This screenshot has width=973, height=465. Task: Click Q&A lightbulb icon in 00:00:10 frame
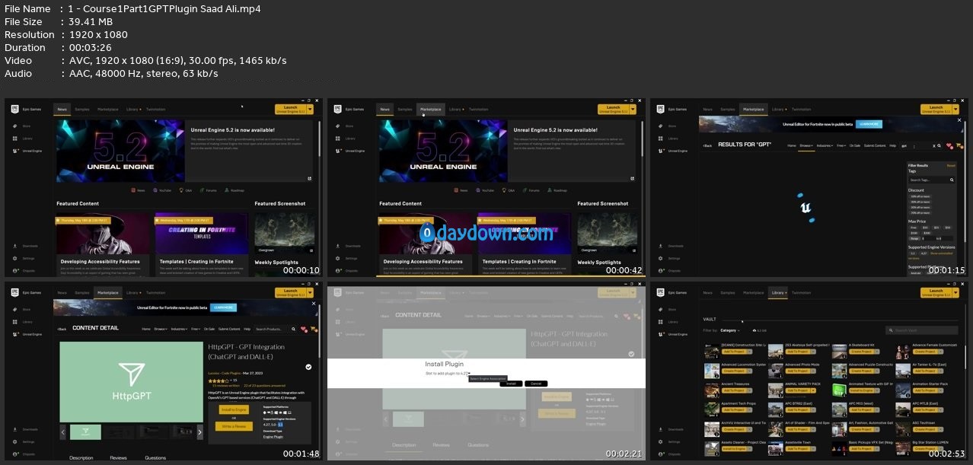click(x=180, y=190)
